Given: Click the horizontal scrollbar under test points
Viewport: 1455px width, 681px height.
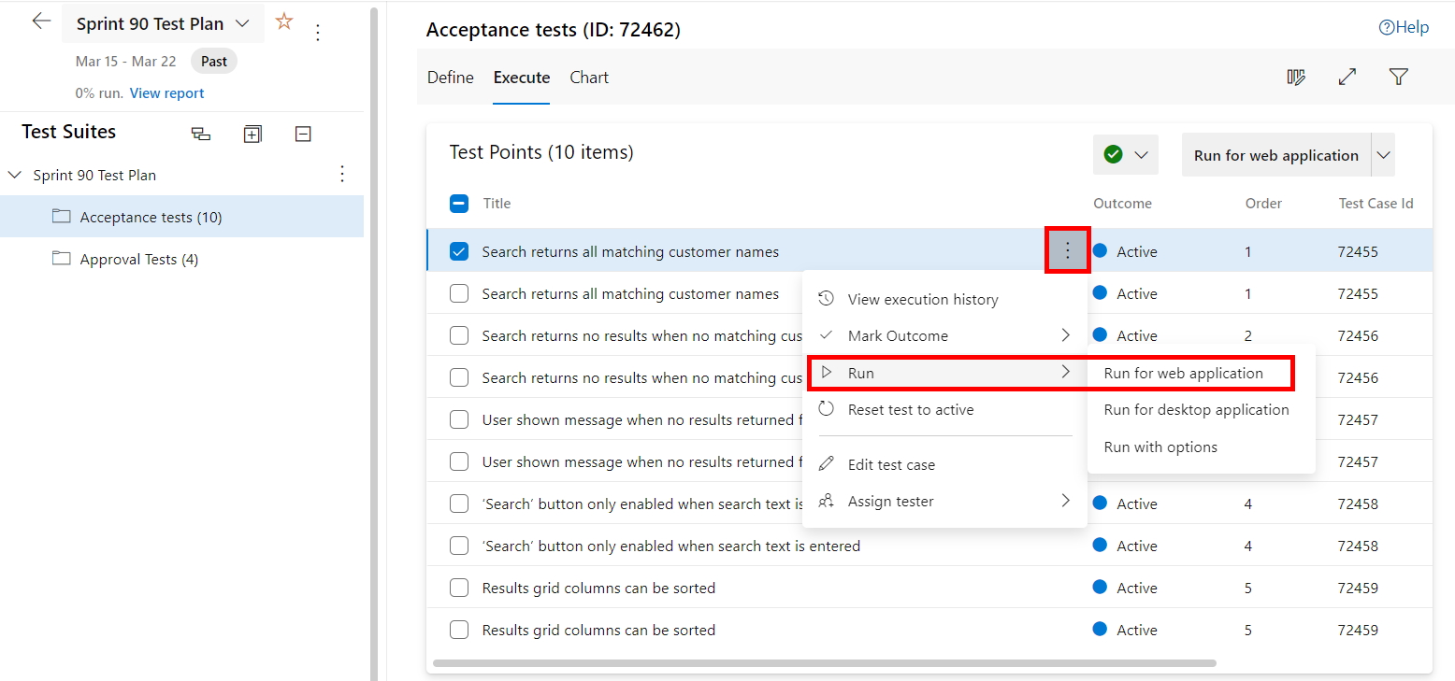Looking at the screenshot, I should click(x=824, y=663).
